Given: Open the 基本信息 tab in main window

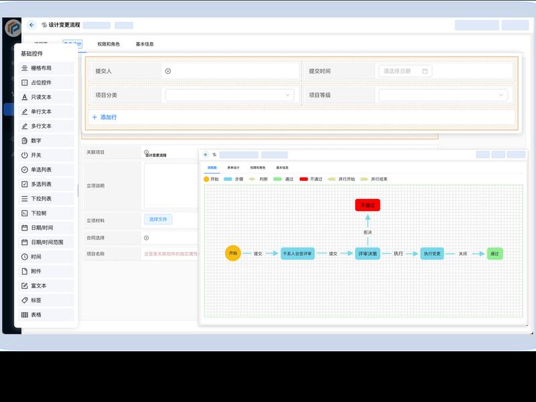Looking at the screenshot, I should tap(145, 44).
